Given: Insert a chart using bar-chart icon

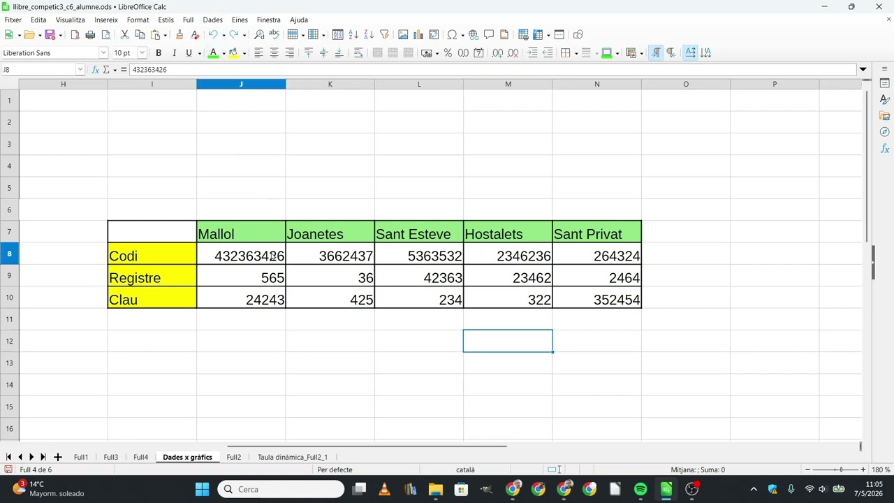Looking at the screenshot, I should [418, 35].
